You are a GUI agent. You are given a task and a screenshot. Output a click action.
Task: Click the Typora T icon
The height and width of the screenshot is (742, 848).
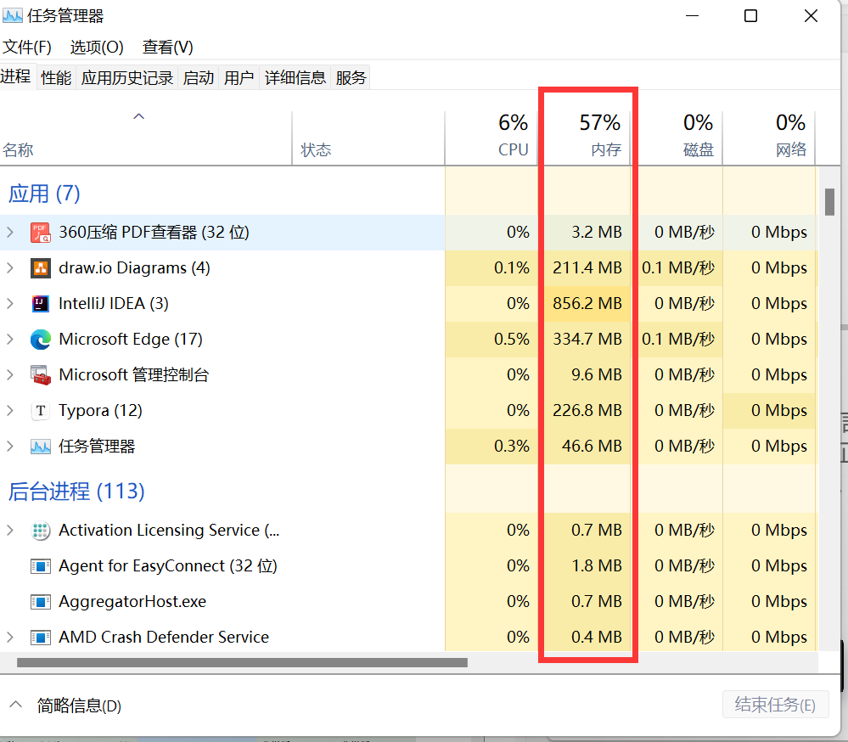click(x=41, y=411)
